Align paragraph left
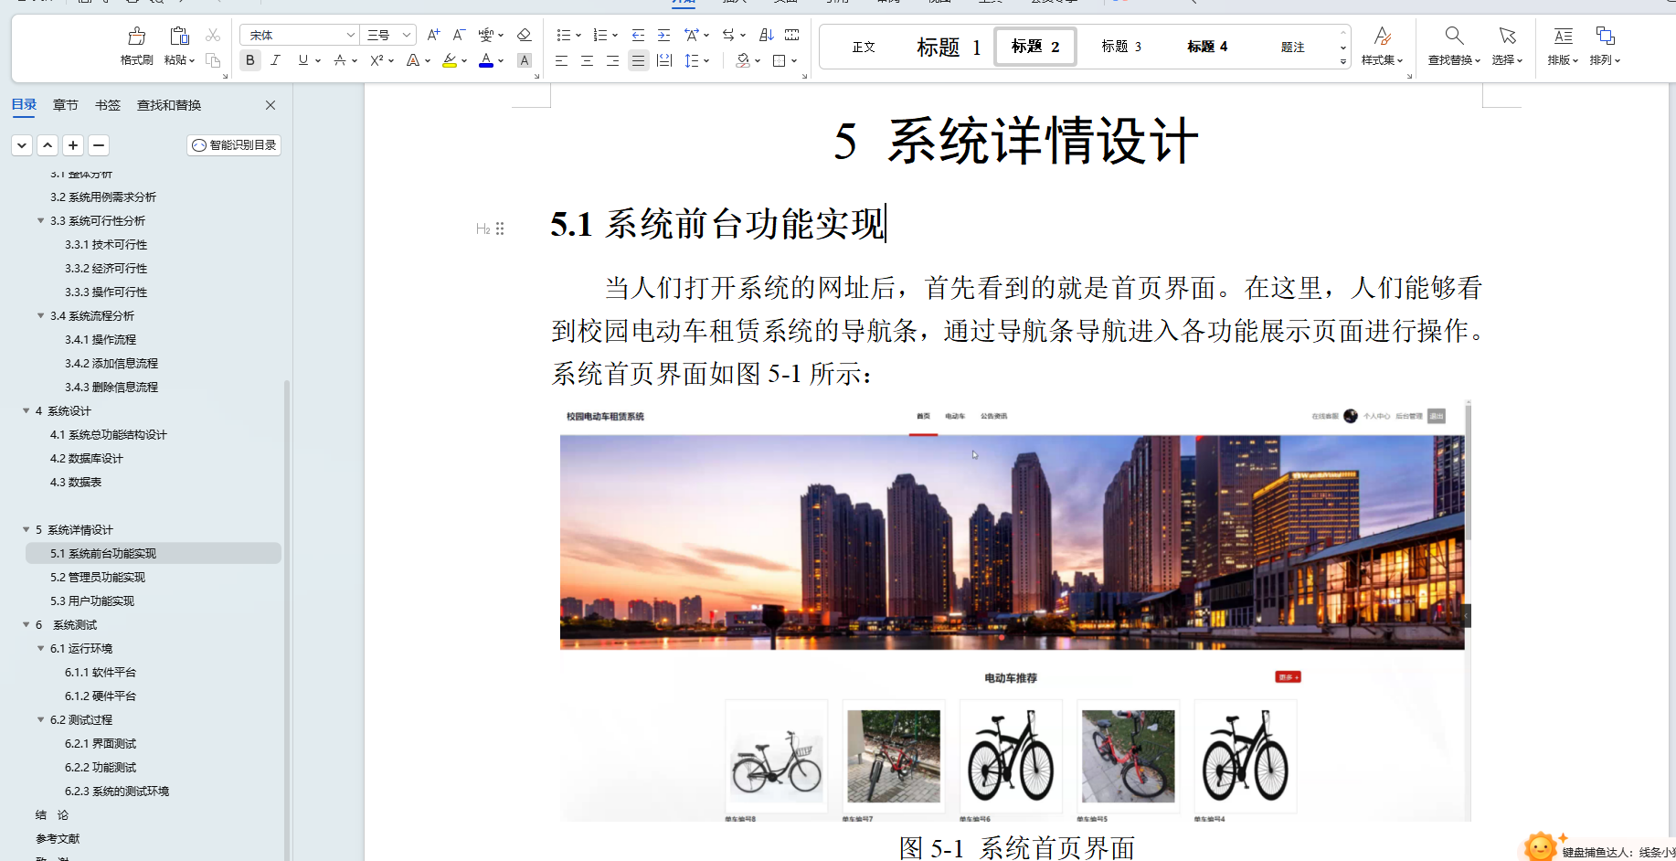This screenshot has height=861, width=1676. 561,60
